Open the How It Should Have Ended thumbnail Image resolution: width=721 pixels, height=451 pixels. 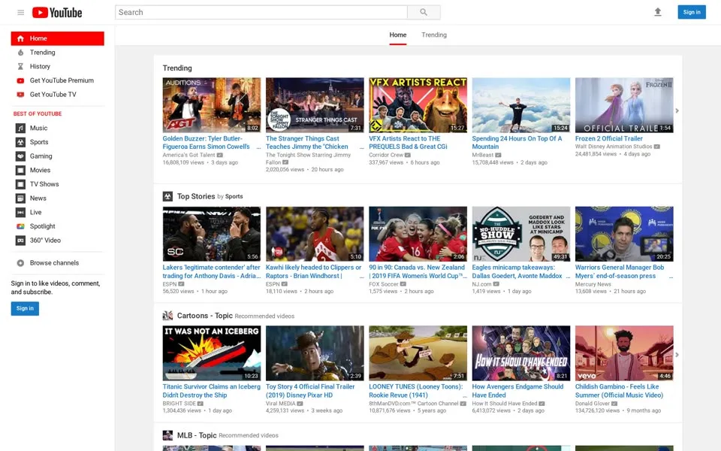[521, 353]
